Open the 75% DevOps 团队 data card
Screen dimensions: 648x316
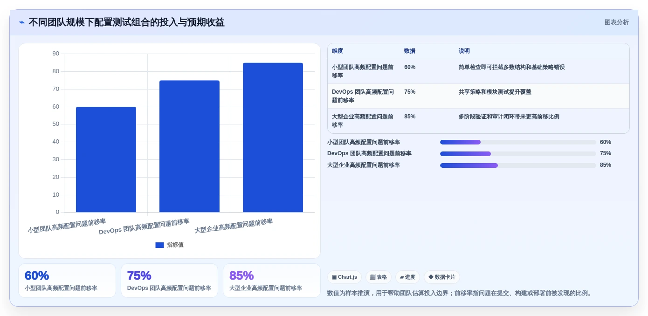(x=169, y=281)
